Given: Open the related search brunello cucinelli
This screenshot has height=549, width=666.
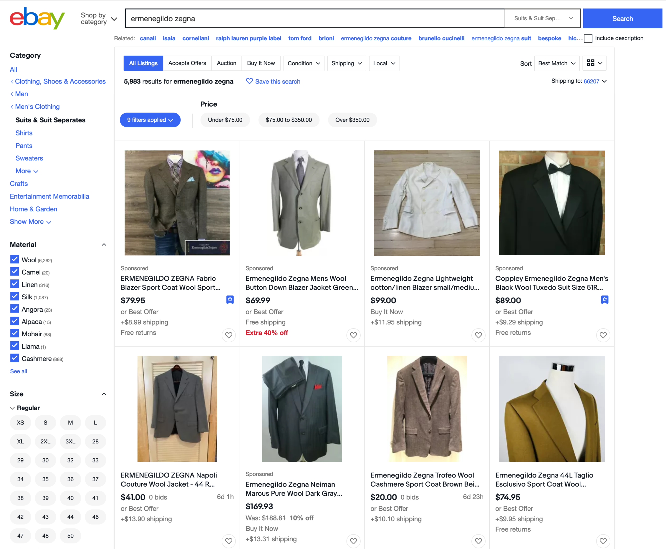Looking at the screenshot, I should [x=441, y=38].
